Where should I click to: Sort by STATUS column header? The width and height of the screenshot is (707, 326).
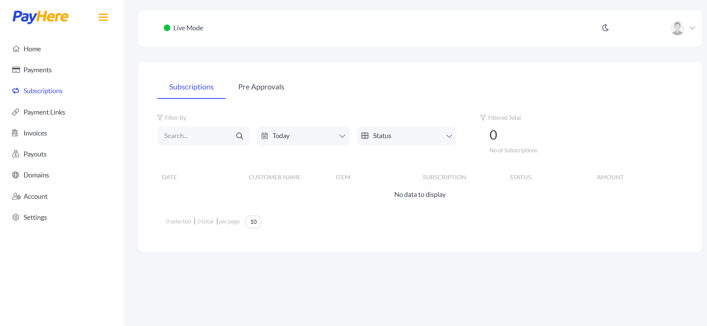coord(520,177)
